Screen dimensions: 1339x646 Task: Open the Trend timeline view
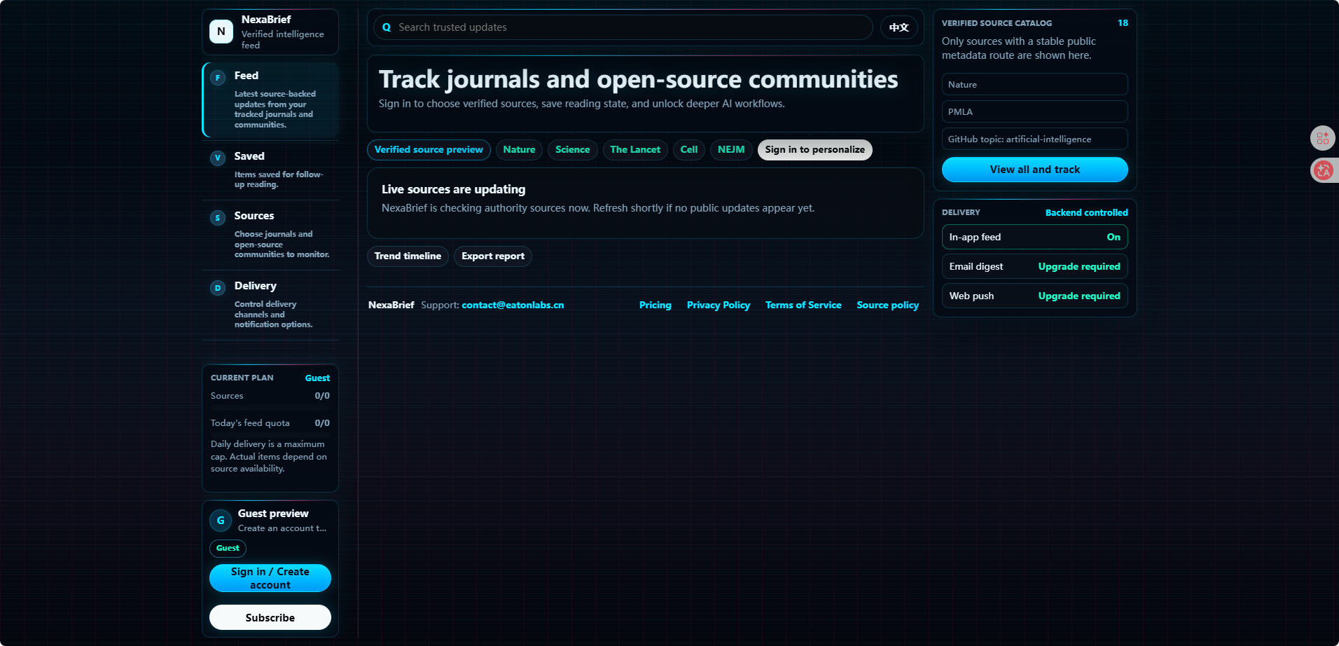pos(408,256)
